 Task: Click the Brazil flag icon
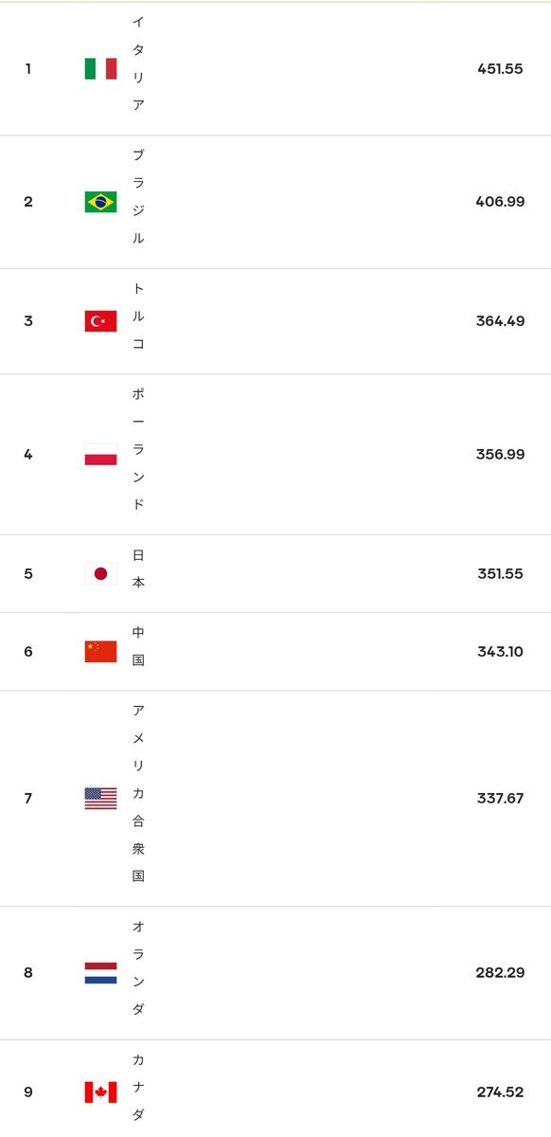coord(100,202)
